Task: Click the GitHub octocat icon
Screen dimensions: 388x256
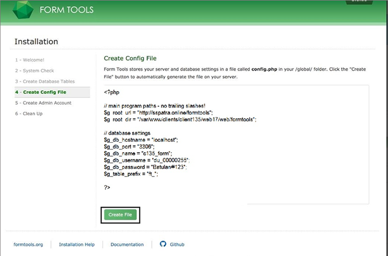Action: 163,244
